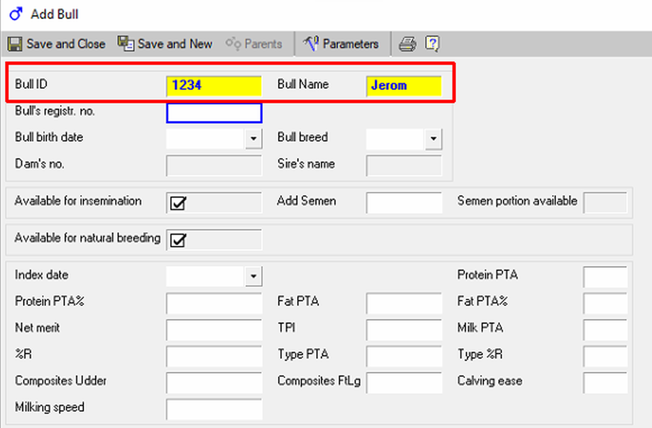652x428 pixels.
Task: Click the Net merit input field
Action: coord(214,330)
